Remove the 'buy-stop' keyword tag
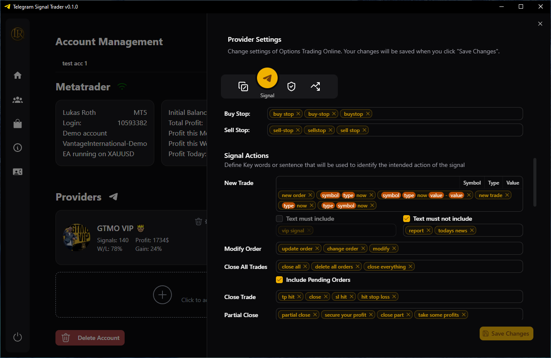The width and height of the screenshot is (551, 358). point(334,114)
